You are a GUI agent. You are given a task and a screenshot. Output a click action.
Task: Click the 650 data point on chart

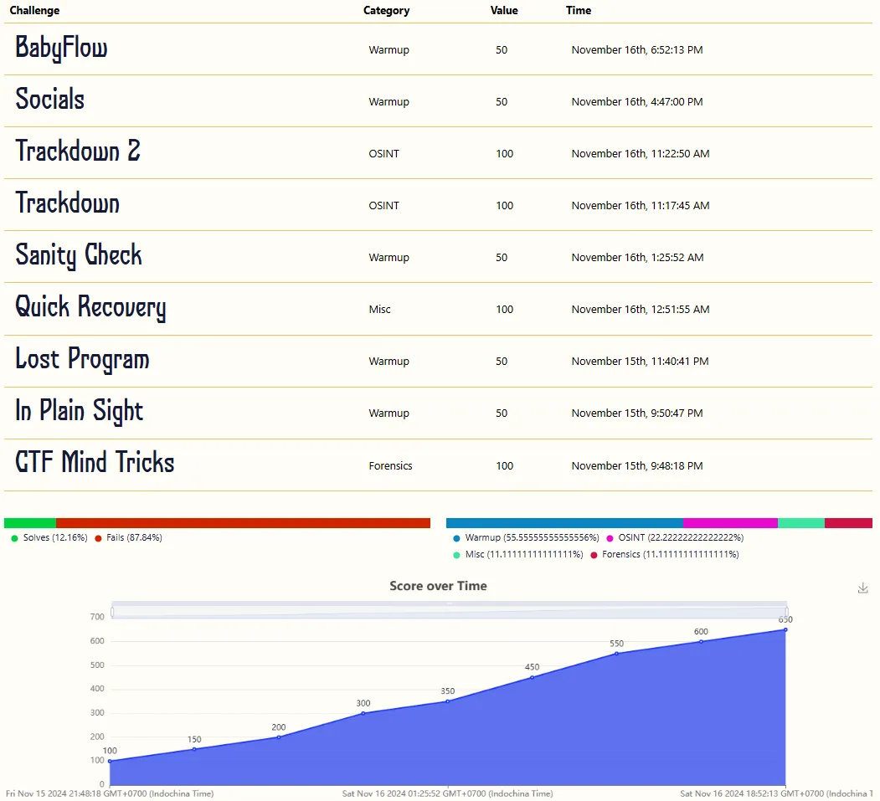coord(785,629)
